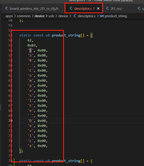Place cursor on 'product_string[]' on line 53
Image resolution: width=144 pixels, height=166 pixels.
(x=68, y=35)
